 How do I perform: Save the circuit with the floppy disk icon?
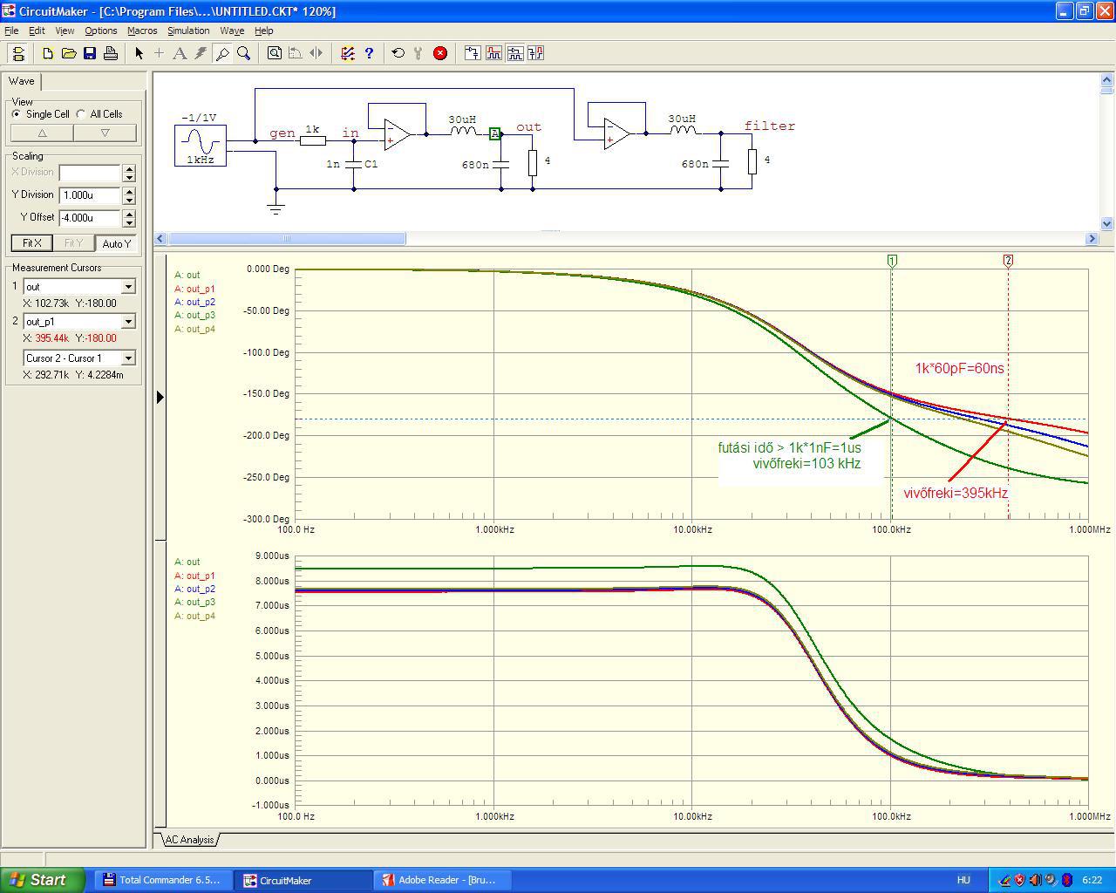[x=90, y=53]
